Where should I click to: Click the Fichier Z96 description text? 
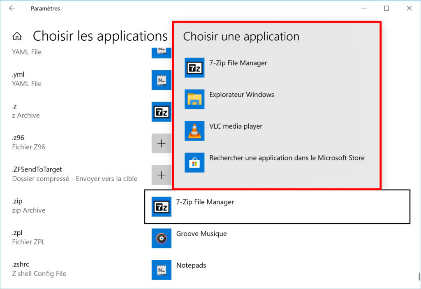pyautogui.click(x=28, y=147)
